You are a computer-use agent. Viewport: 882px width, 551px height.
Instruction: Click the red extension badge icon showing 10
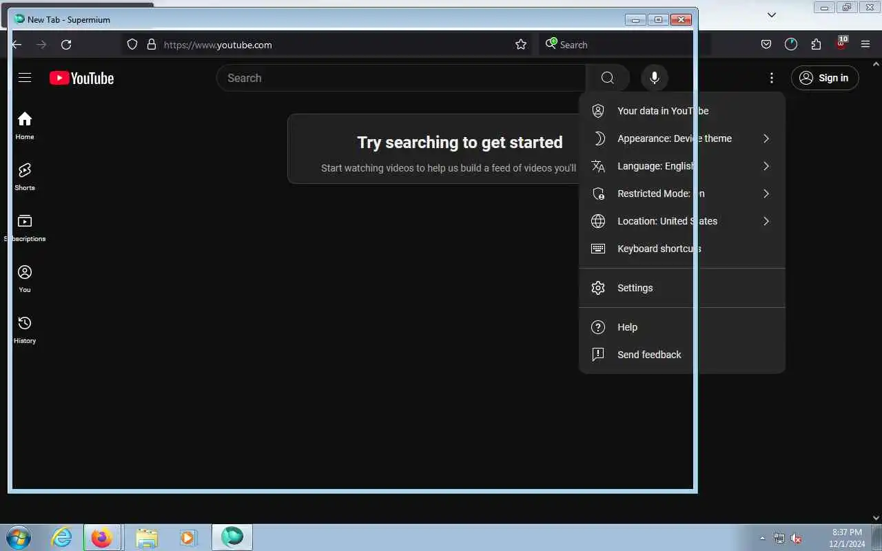pos(841,43)
